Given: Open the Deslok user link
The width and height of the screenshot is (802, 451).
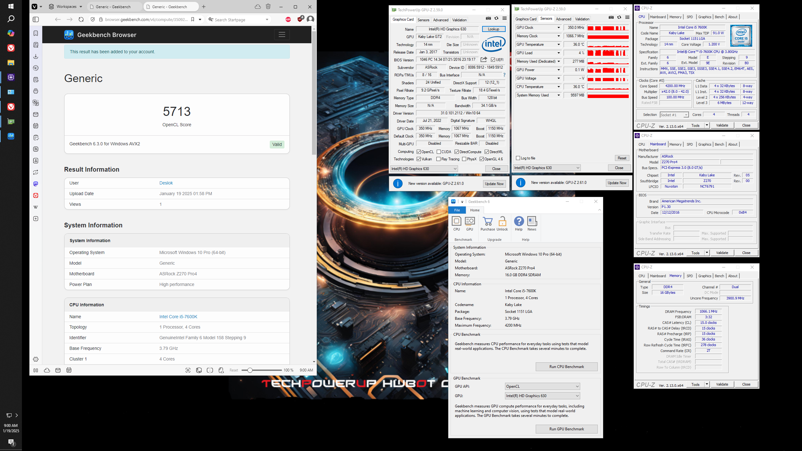Looking at the screenshot, I should pyautogui.click(x=166, y=183).
